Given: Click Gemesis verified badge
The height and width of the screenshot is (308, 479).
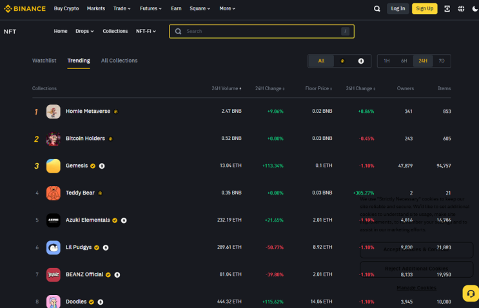Looking at the screenshot, I should pos(93,166).
